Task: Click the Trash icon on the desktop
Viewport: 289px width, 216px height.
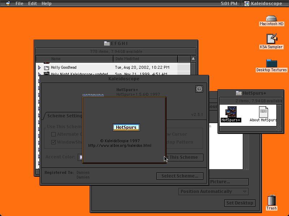Action: [x=272, y=200]
